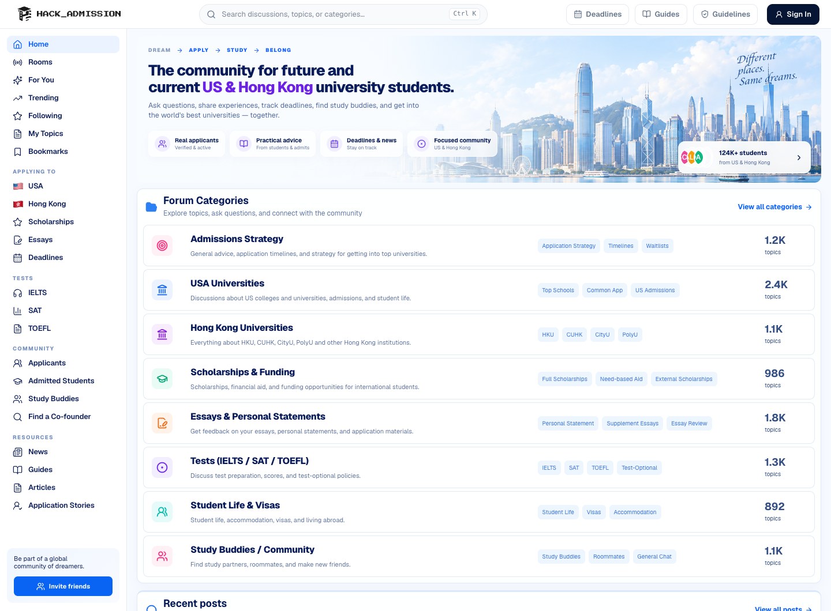Open the Home sidebar item
This screenshot has width=831, height=611.
[63, 44]
